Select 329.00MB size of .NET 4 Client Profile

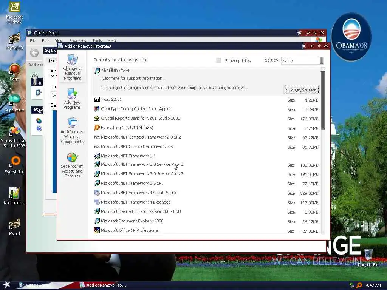click(309, 193)
